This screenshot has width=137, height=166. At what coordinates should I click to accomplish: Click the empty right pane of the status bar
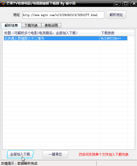pos(117,164)
